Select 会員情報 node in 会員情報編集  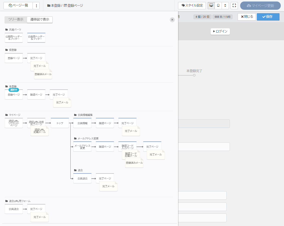[82, 123]
